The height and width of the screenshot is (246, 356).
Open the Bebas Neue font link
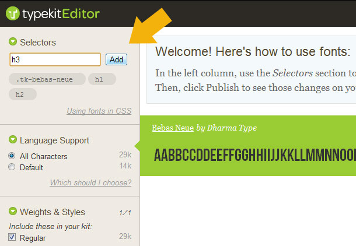173,128
